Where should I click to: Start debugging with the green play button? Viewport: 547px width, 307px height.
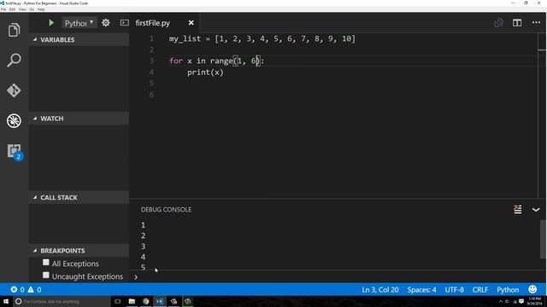[51, 23]
